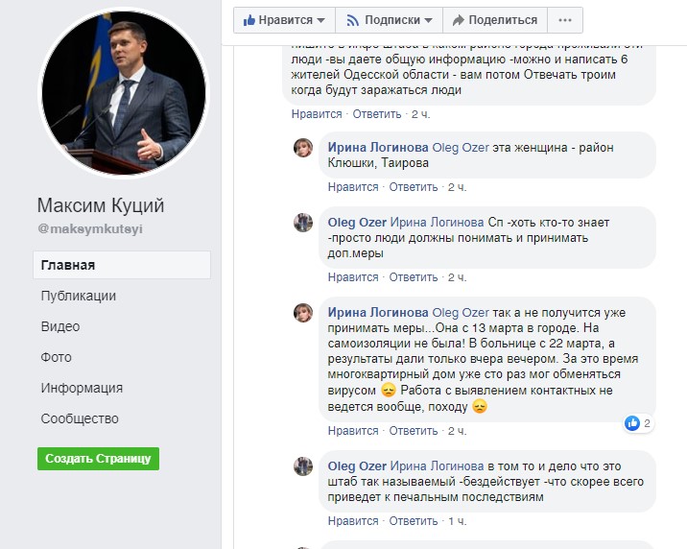Open the Видео section
This screenshot has height=549, width=687.
pos(60,326)
